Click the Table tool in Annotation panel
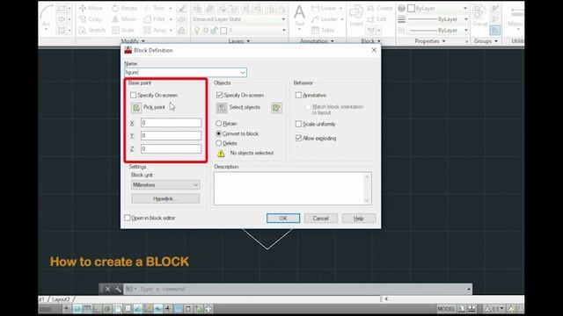Viewport: 563px width, 316px height. (323, 30)
